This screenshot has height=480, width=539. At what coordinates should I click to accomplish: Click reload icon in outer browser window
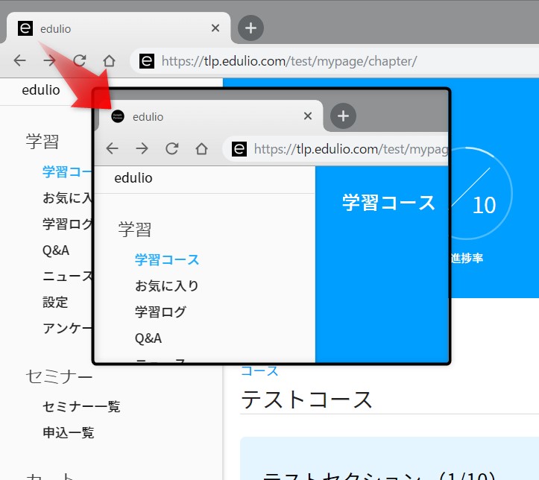tap(80, 60)
